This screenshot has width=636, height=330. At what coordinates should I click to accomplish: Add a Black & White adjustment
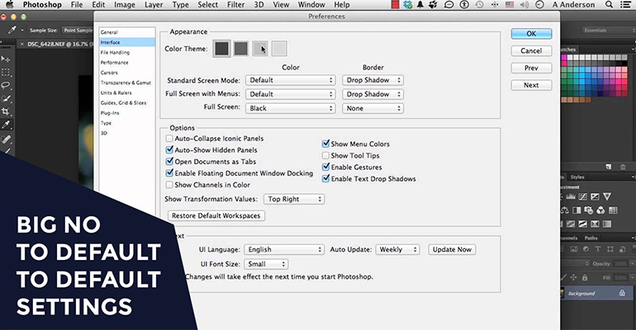[x=577, y=210]
